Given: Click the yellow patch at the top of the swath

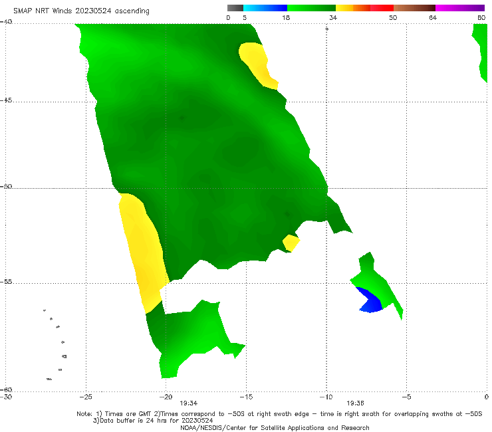Looking at the screenshot, I should 258,65.
